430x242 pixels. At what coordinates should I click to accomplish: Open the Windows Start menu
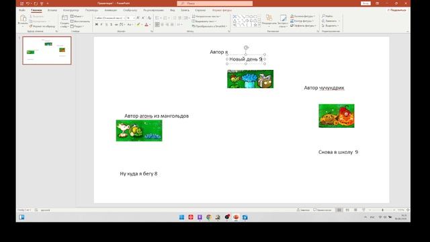tap(181, 217)
